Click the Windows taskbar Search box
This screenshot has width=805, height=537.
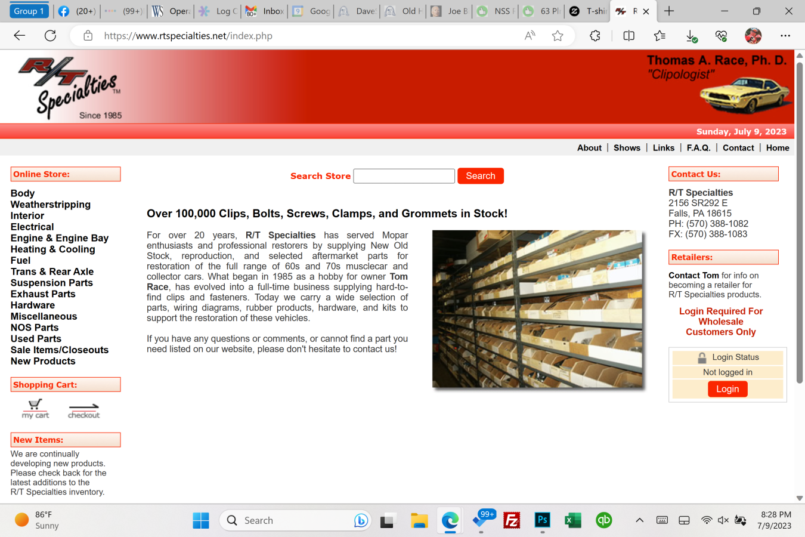tap(295, 520)
